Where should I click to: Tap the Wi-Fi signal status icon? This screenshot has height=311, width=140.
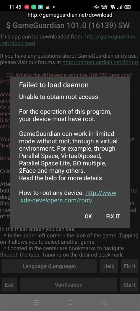[x=113, y=7]
